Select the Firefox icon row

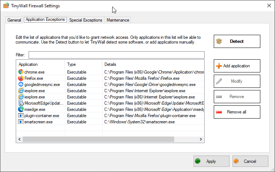21,78
